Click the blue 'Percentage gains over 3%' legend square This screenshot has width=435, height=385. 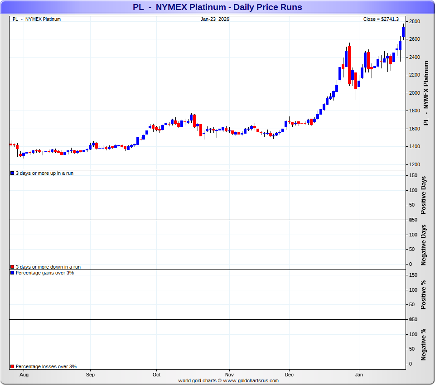point(12,273)
